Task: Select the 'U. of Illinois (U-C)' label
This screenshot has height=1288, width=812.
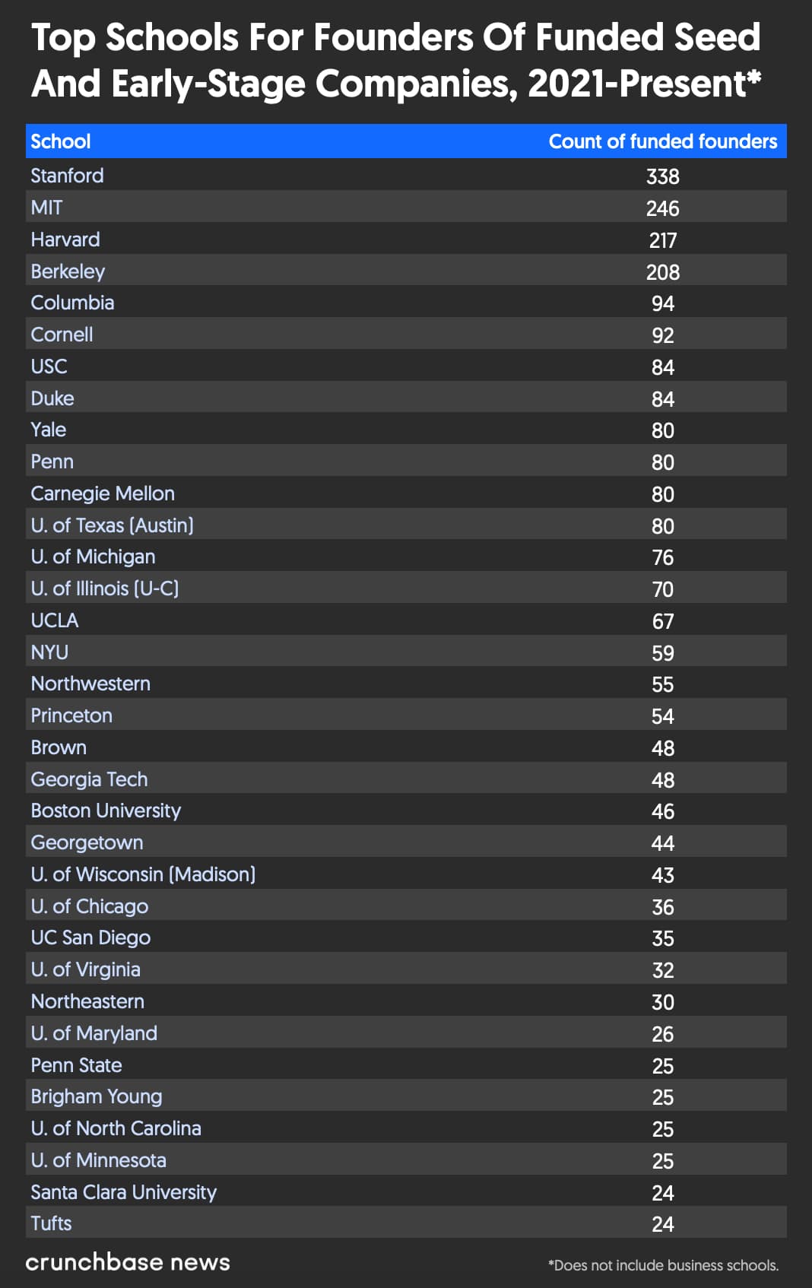Action: click(x=104, y=588)
